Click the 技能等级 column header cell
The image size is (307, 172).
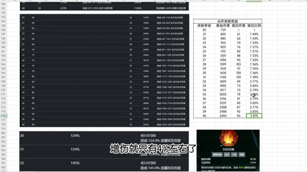[x=204, y=25]
